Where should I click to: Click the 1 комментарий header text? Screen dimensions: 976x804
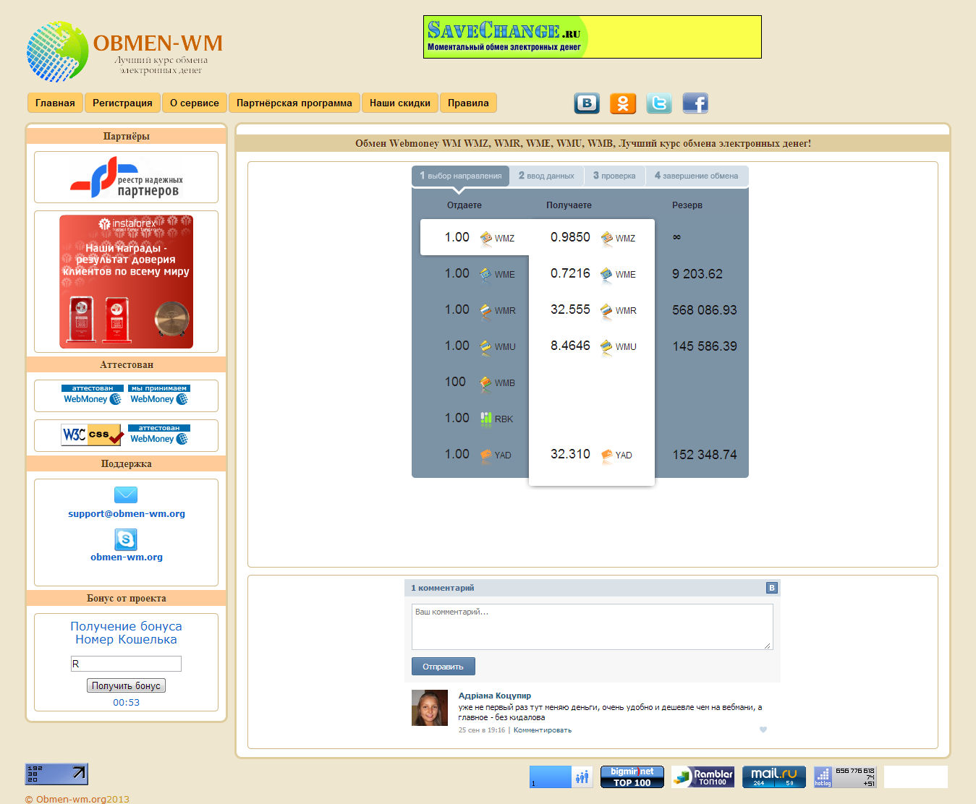[443, 588]
